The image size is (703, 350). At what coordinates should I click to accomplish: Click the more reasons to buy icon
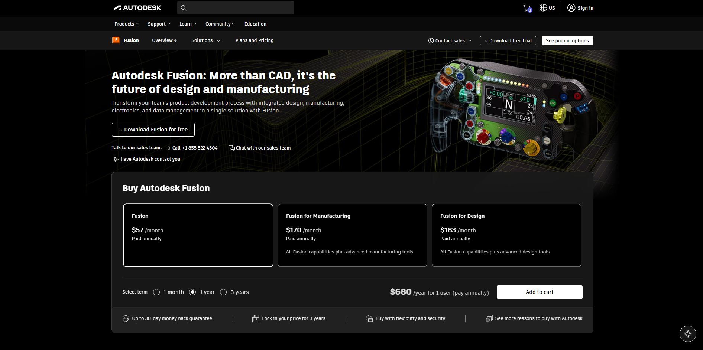point(489,318)
